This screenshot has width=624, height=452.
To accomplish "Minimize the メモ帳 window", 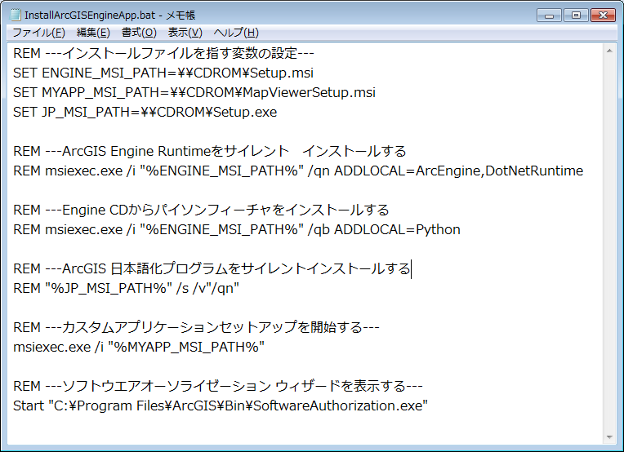I will coord(549,16).
